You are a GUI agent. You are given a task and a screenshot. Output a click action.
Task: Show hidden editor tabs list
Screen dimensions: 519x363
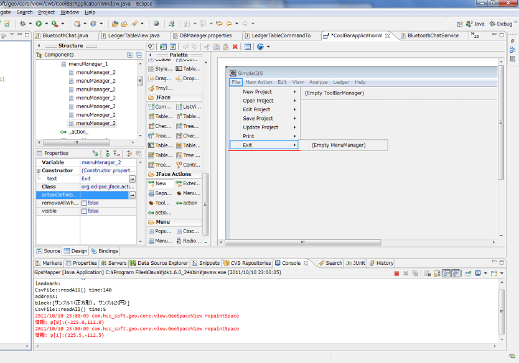[x=475, y=35]
